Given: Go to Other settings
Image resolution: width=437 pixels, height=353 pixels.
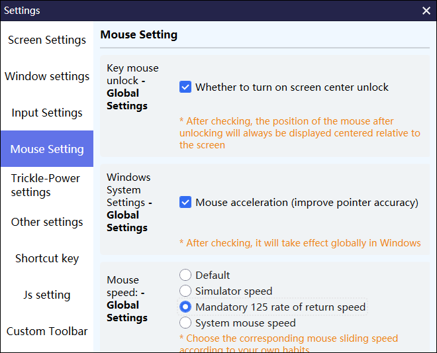Looking at the screenshot, I should pyautogui.click(x=47, y=222).
